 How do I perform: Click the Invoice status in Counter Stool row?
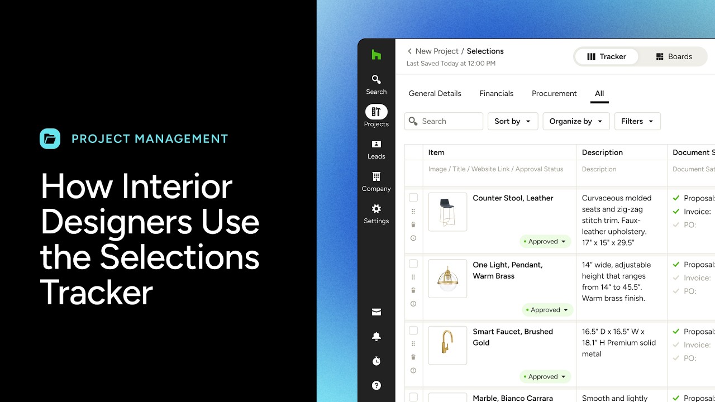tap(693, 212)
